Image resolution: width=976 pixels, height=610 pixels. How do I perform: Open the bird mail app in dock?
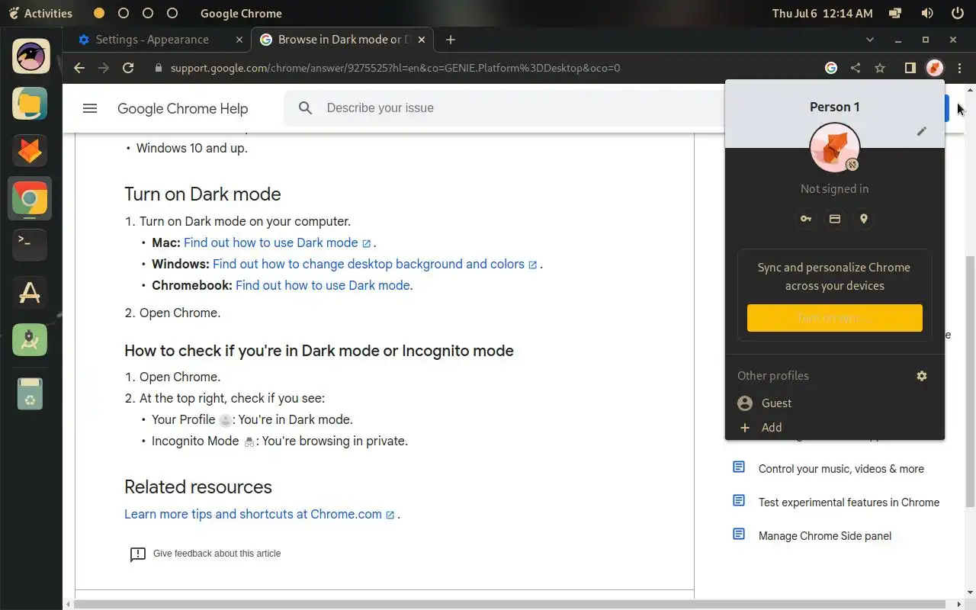click(x=30, y=56)
